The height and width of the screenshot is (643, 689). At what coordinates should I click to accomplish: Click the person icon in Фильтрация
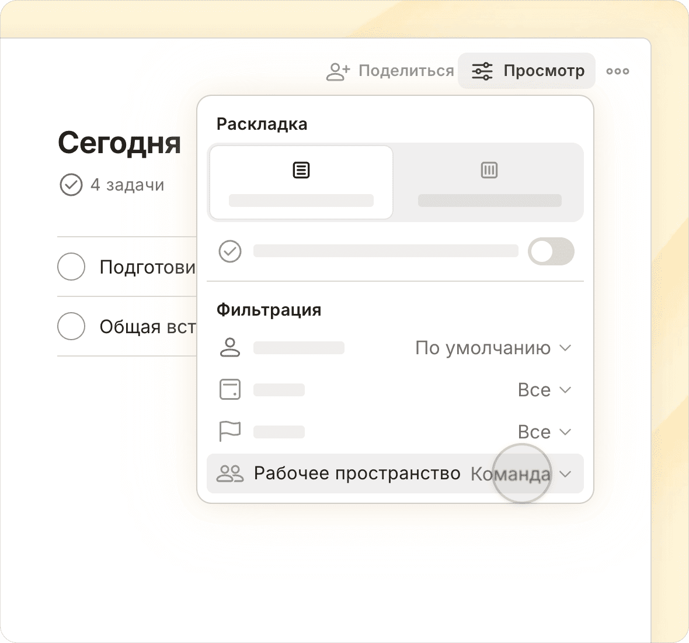(x=230, y=348)
